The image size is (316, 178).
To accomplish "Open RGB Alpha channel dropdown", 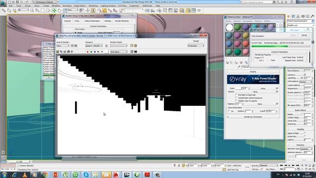I will pos(119,52).
